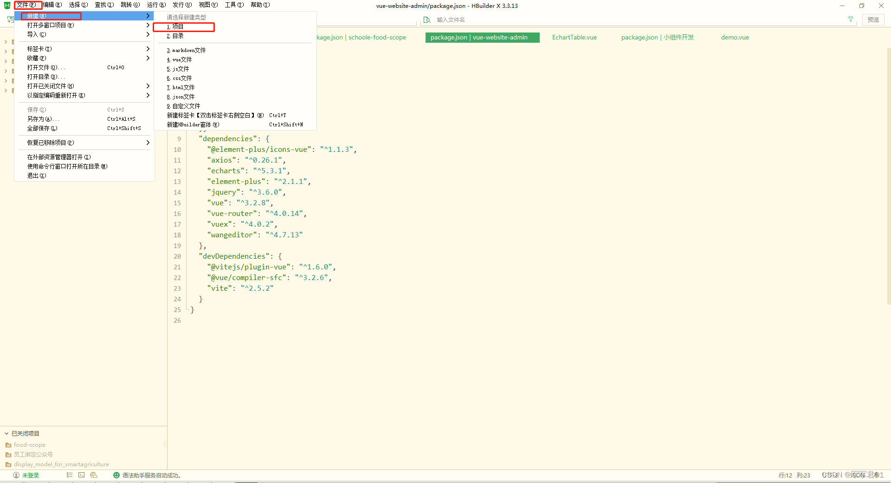891x483 pixels.
Task: Switch to package.json | vue-website-admin tab
Action: 483,38
